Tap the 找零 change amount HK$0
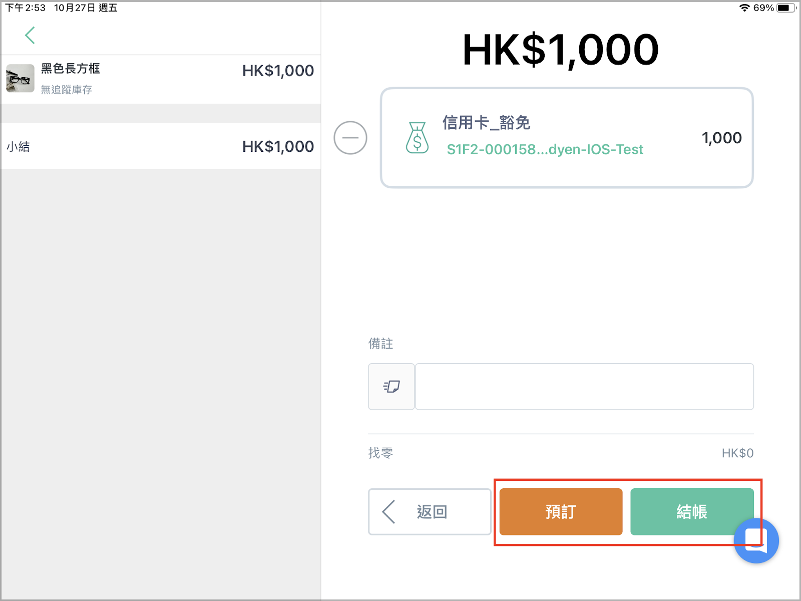 (x=737, y=453)
